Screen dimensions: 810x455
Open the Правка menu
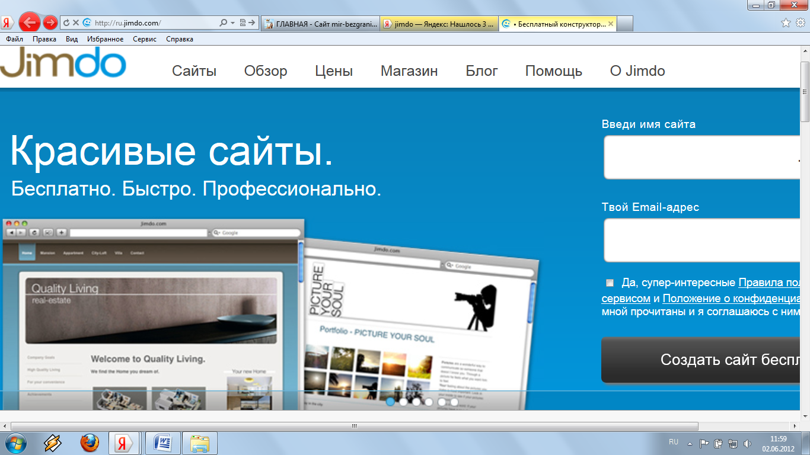(x=44, y=39)
